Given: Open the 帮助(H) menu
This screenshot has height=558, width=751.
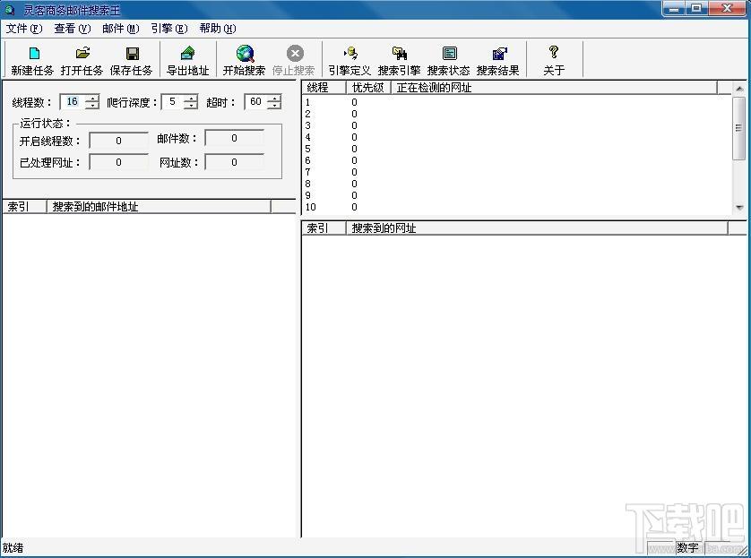Looking at the screenshot, I should [x=218, y=29].
